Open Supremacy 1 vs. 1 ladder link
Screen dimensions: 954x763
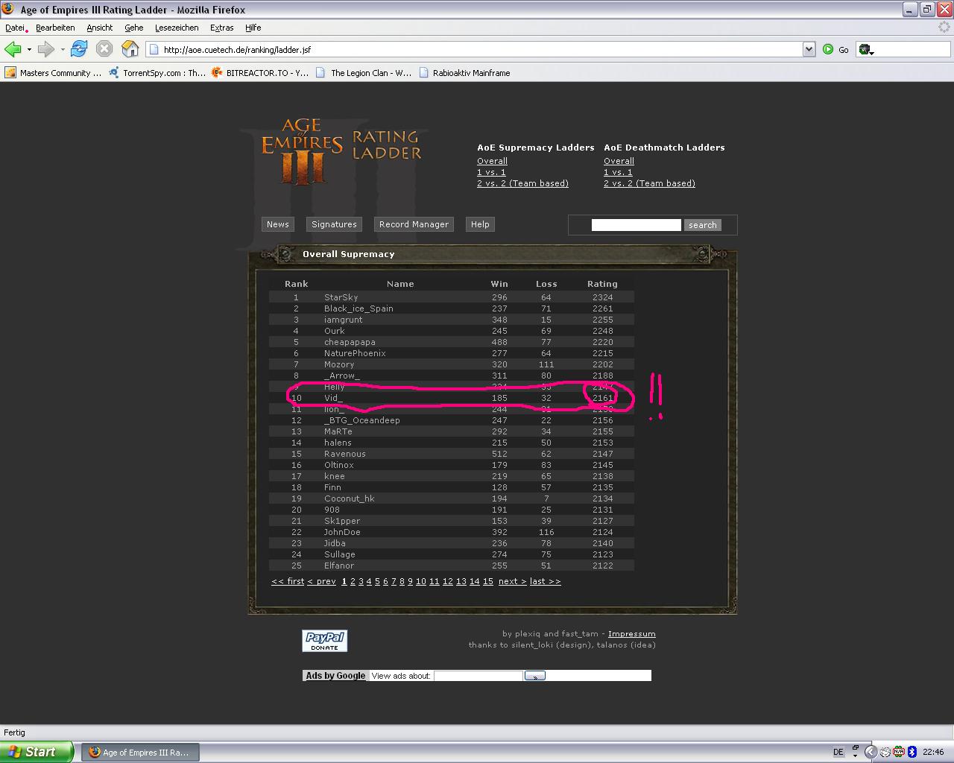coord(491,172)
